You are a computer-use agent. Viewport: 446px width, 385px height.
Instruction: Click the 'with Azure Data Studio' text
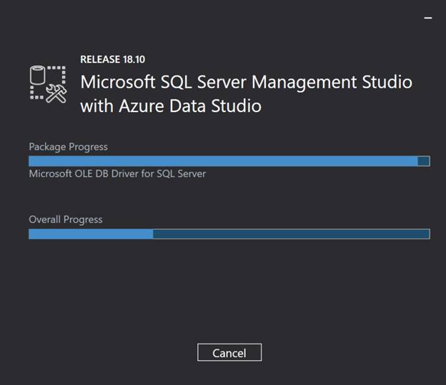click(x=171, y=106)
